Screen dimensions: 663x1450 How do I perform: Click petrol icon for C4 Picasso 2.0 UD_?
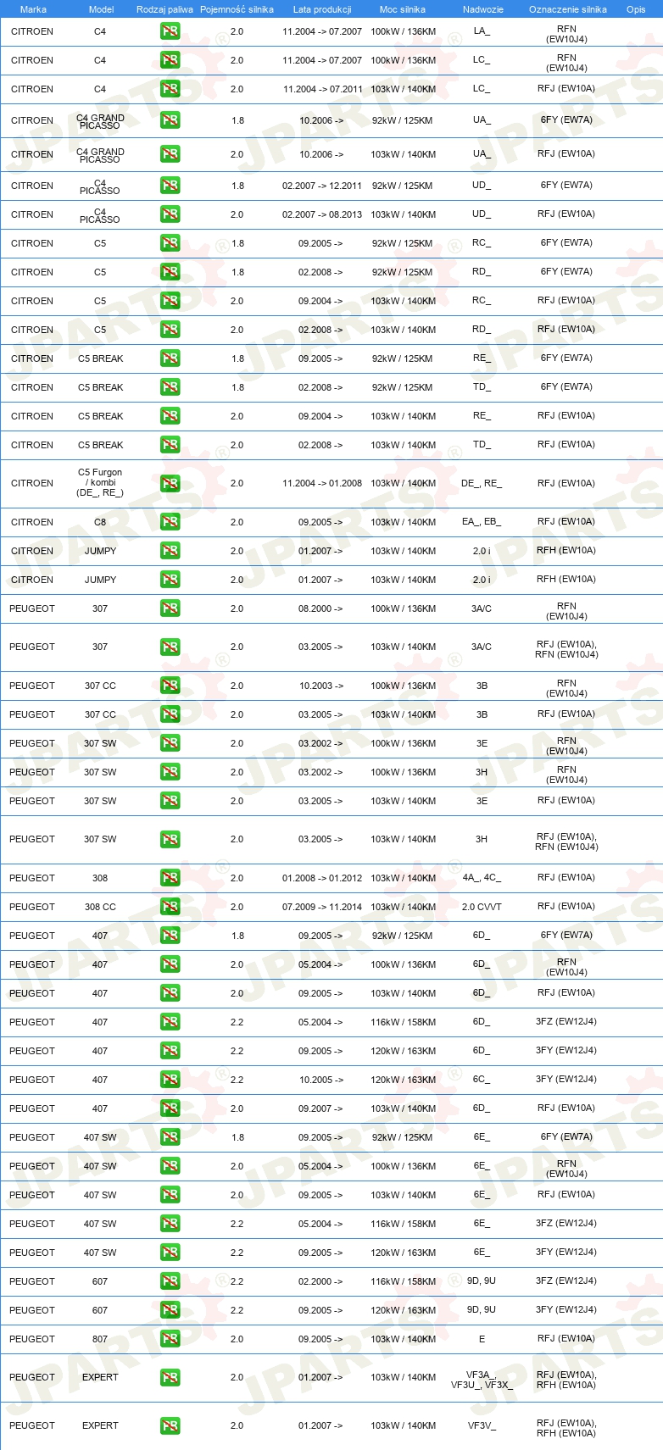coord(170,214)
